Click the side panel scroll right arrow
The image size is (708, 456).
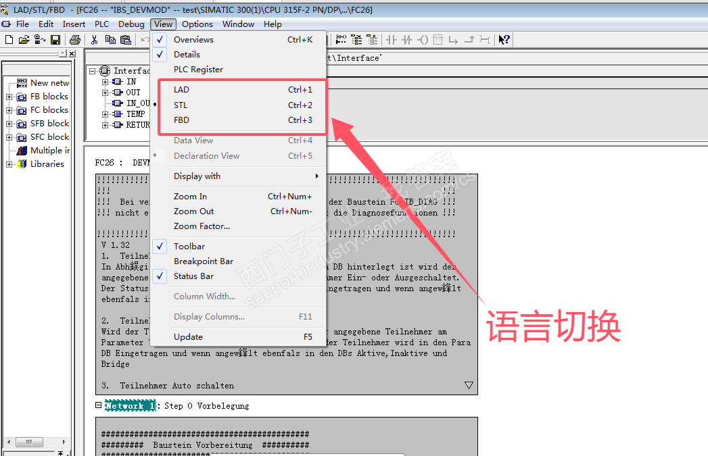[64, 442]
